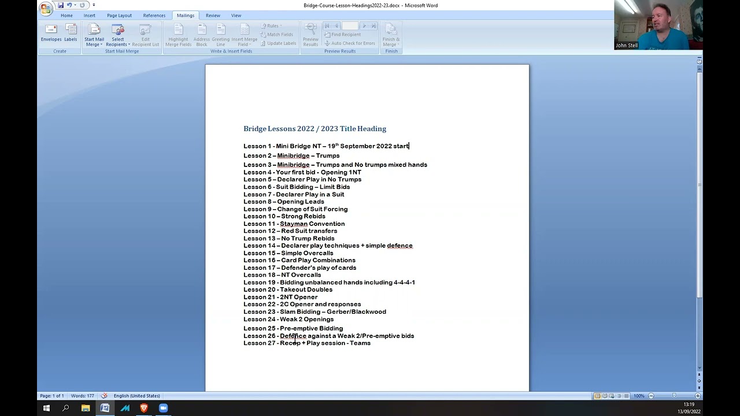The height and width of the screenshot is (416, 740).
Task: Click the Office button logo
Action: pyautogui.click(x=46, y=8)
